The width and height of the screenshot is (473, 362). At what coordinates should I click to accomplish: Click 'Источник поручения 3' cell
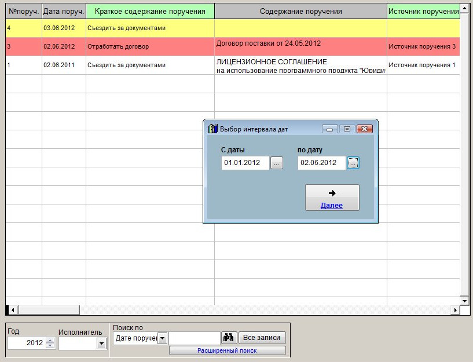pyautogui.click(x=424, y=46)
